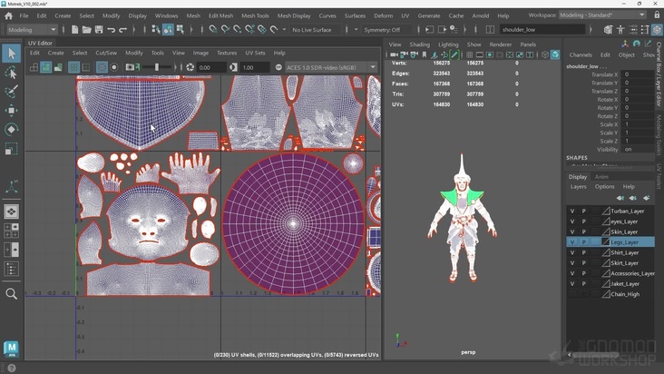Toggle visibility V of Skin_Layer
This screenshot has width=664, height=374.
pyautogui.click(x=571, y=231)
